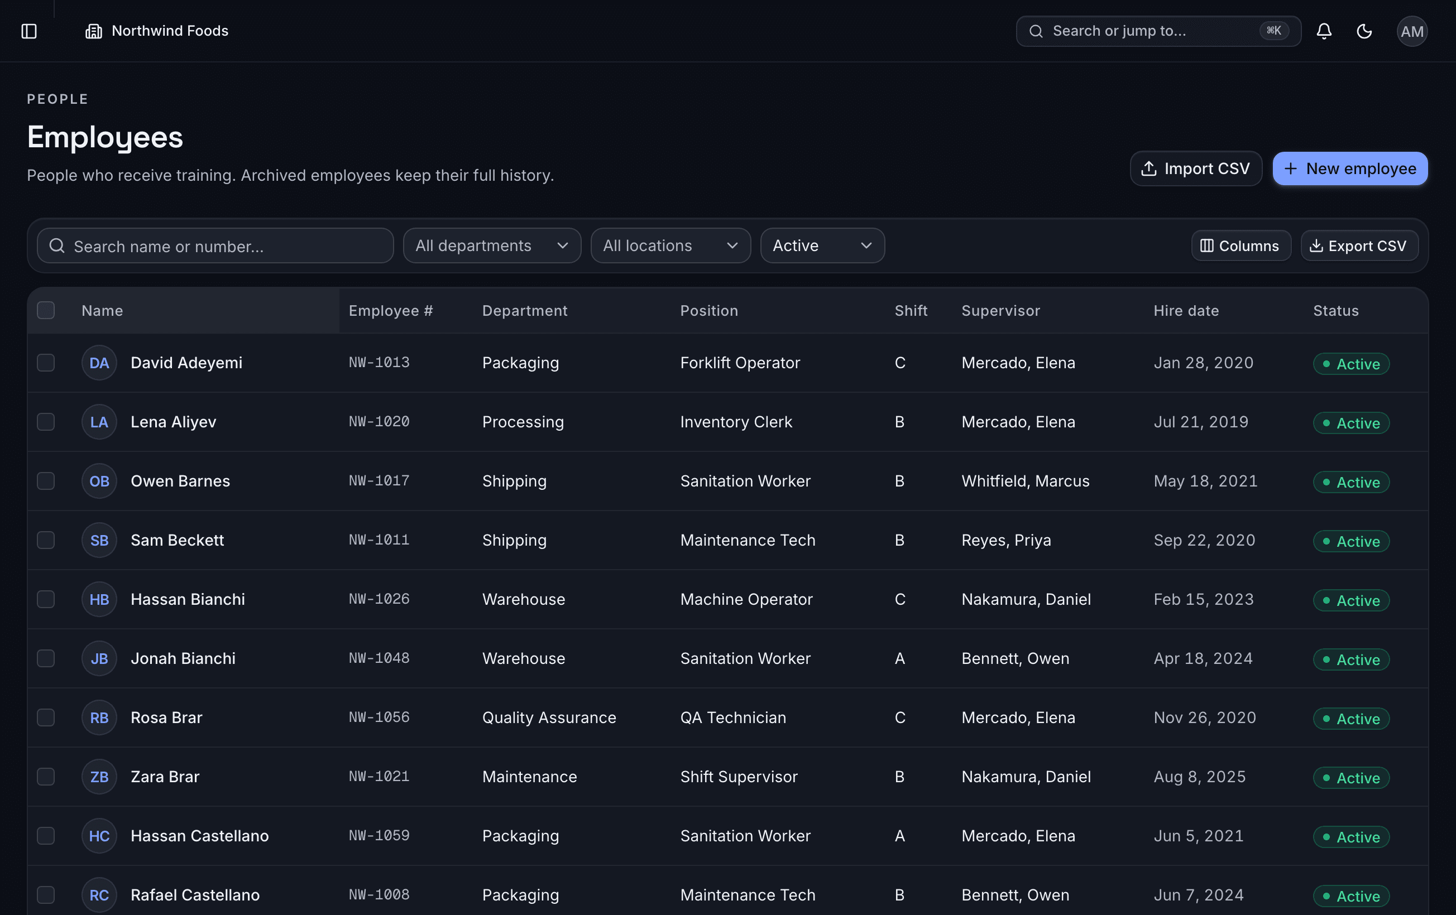Open notifications bell

pyautogui.click(x=1324, y=31)
